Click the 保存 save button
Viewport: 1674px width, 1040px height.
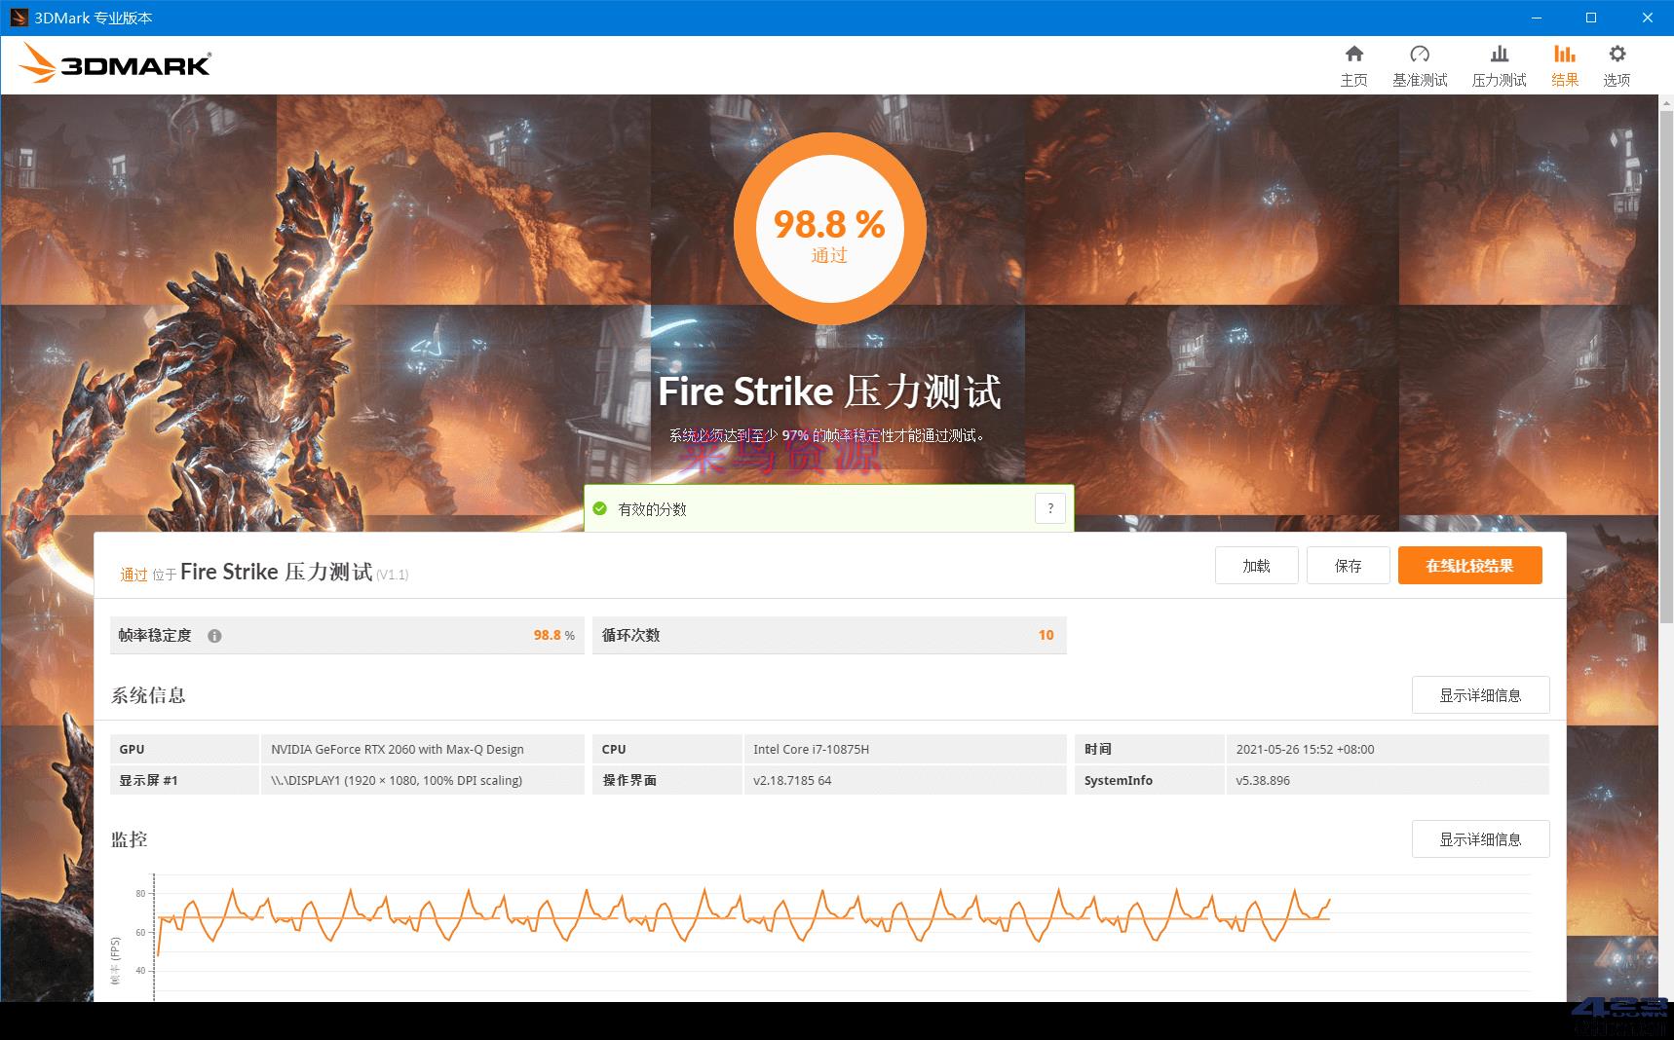tap(1348, 565)
